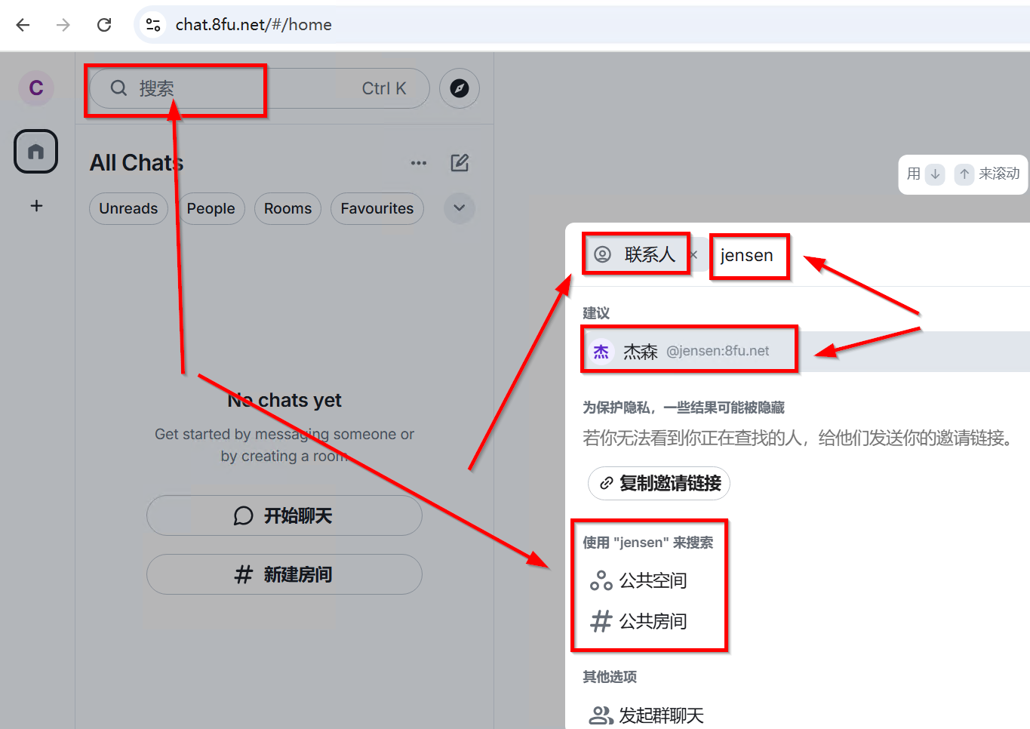Select the People filter
Screen dimensions: 1030x729
[x=211, y=208]
